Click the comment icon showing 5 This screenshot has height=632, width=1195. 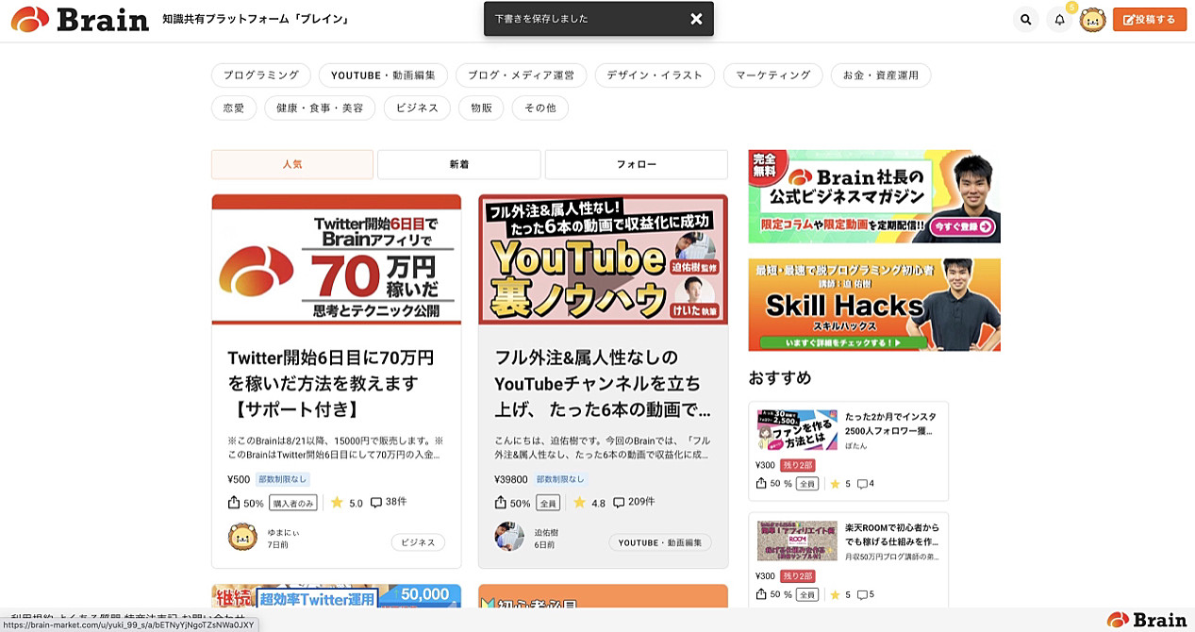(861, 594)
